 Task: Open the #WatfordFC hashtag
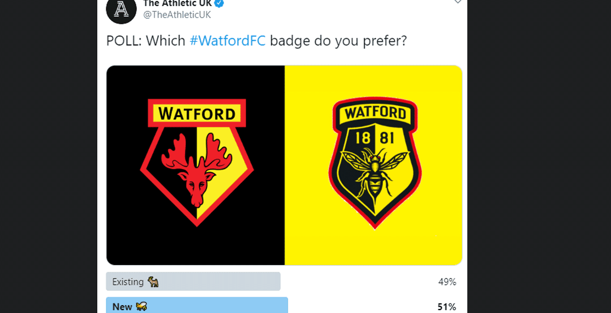tap(227, 42)
